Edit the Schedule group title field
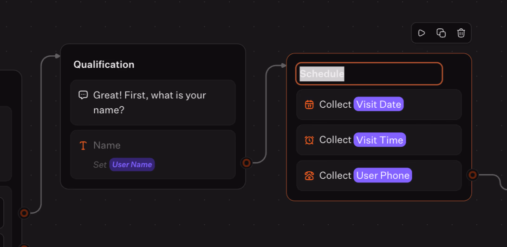Image resolution: width=507 pixels, height=247 pixels. click(369, 74)
